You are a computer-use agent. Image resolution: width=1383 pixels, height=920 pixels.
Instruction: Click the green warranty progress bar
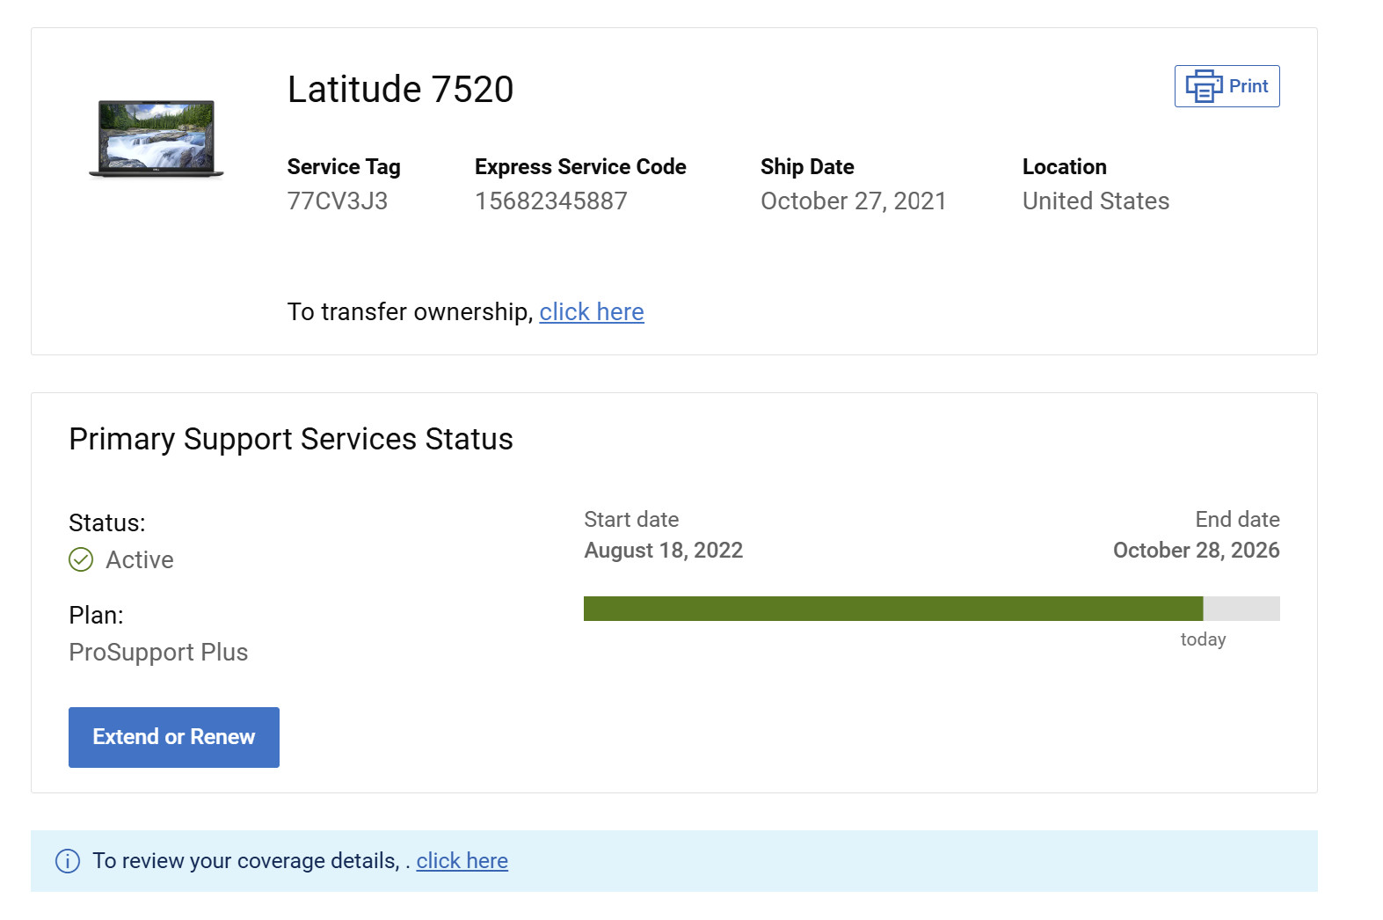coord(893,609)
